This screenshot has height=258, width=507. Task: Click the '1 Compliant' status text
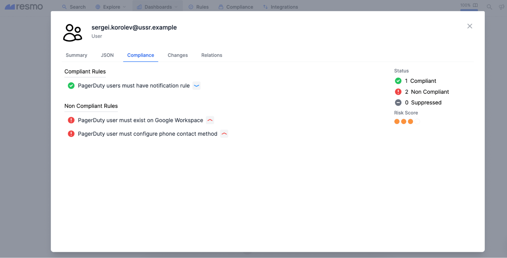click(420, 81)
